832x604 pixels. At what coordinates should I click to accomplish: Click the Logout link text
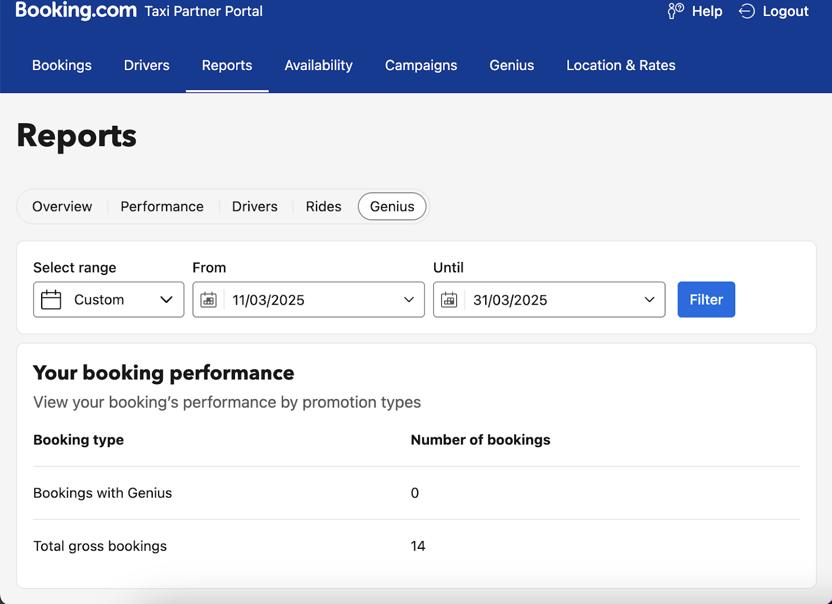click(786, 11)
